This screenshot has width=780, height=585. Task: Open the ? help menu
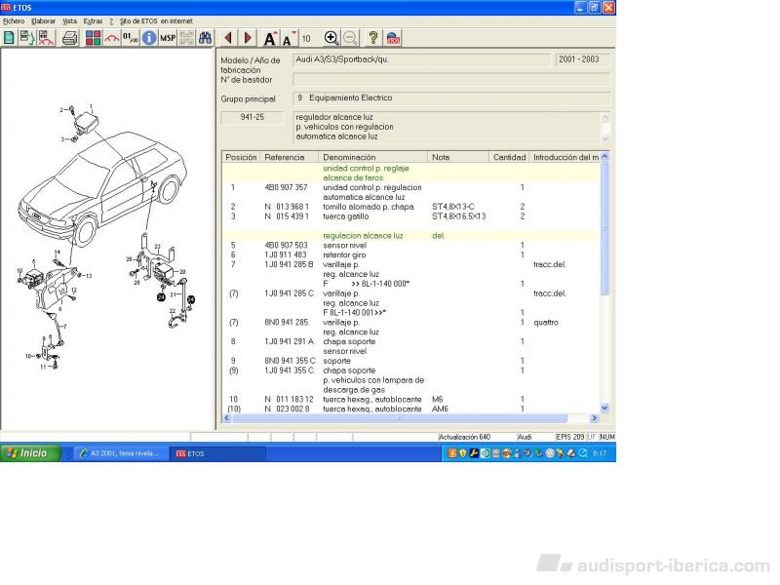click(111, 20)
